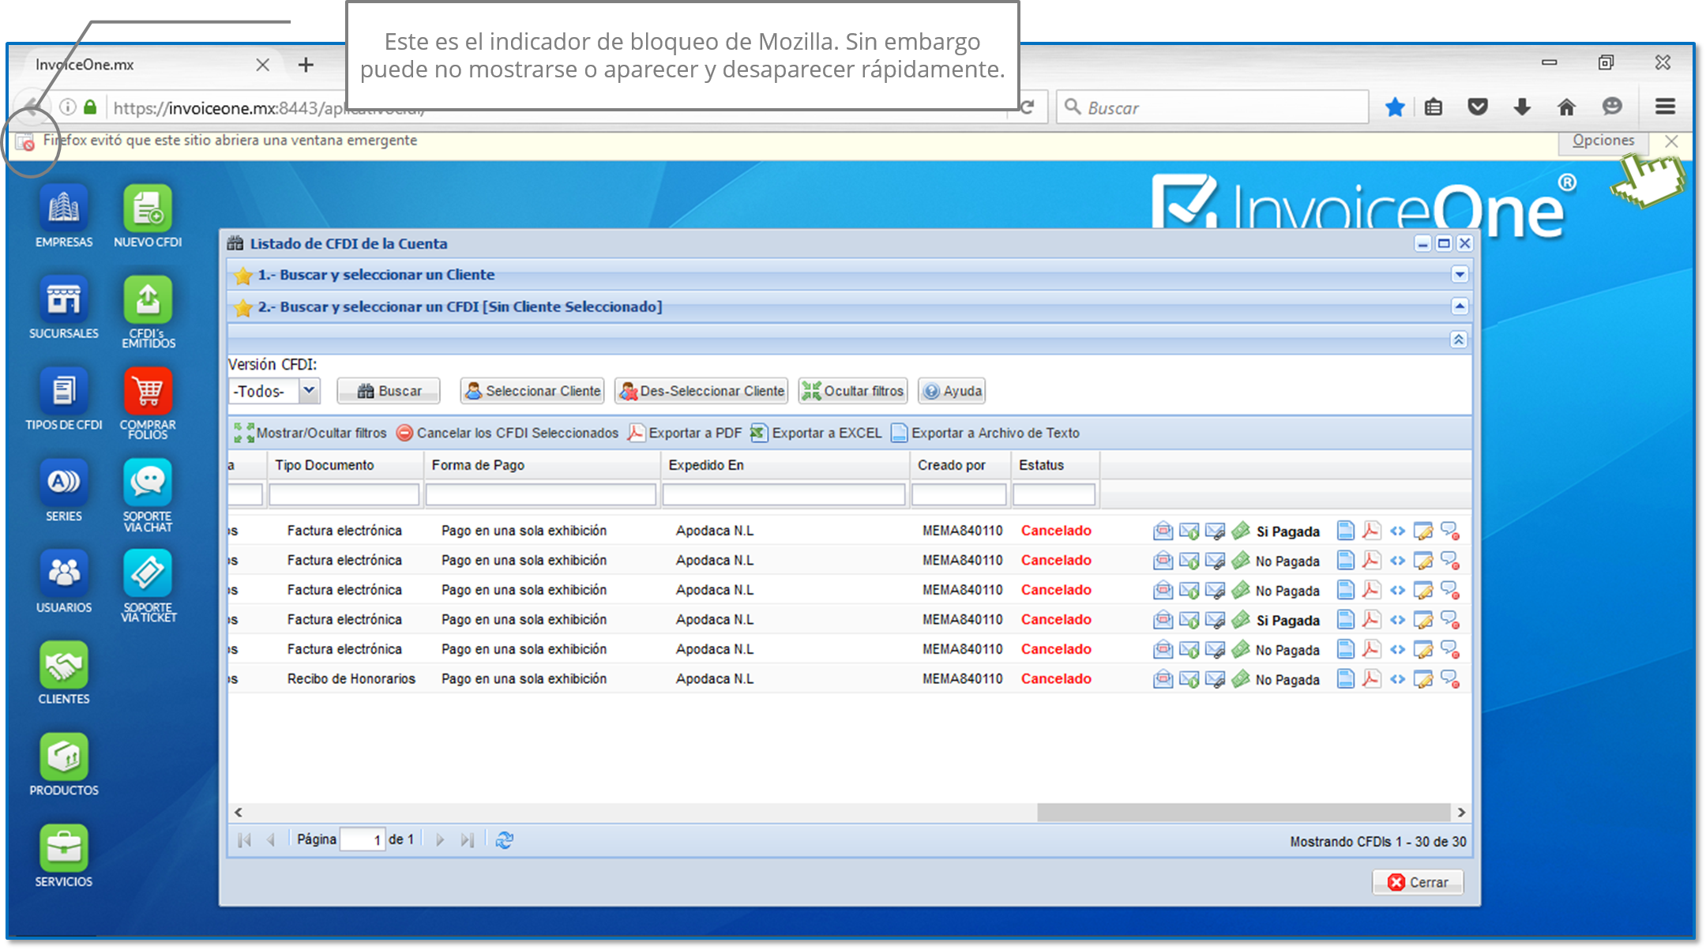Expand section 1.- Buscar y seleccionar un Cliente

[x=1459, y=274]
